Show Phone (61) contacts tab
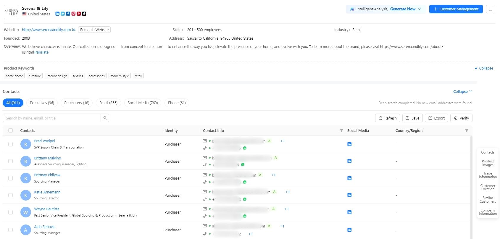The width and height of the screenshot is (500, 239). click(x=177, y=103)
